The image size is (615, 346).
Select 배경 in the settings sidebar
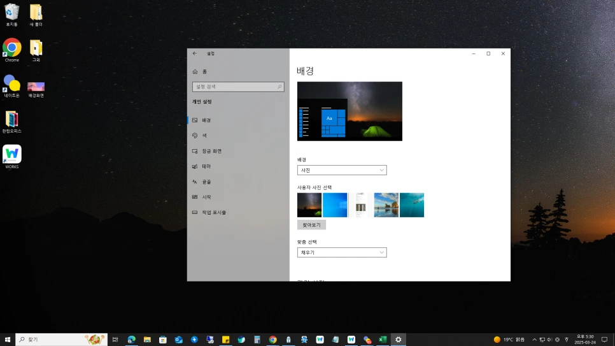238,120
